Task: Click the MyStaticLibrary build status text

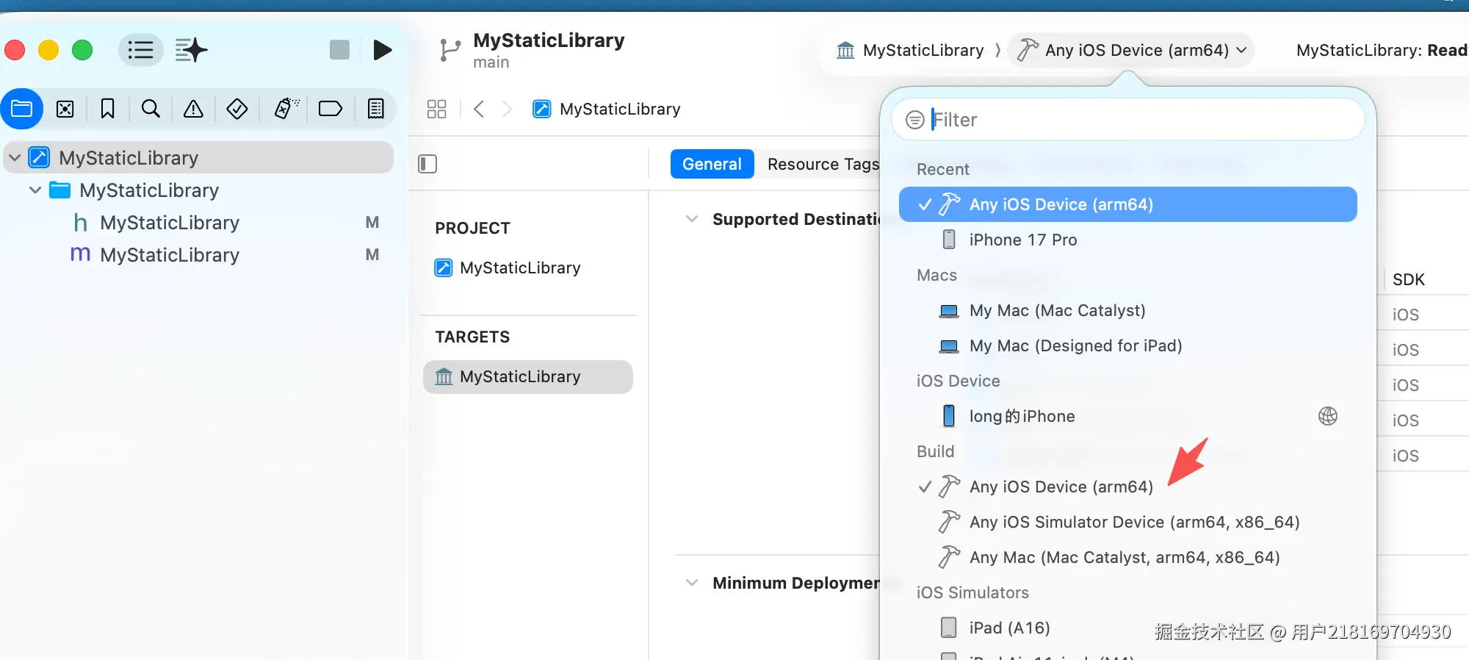Action: (x=1382, y=50)
